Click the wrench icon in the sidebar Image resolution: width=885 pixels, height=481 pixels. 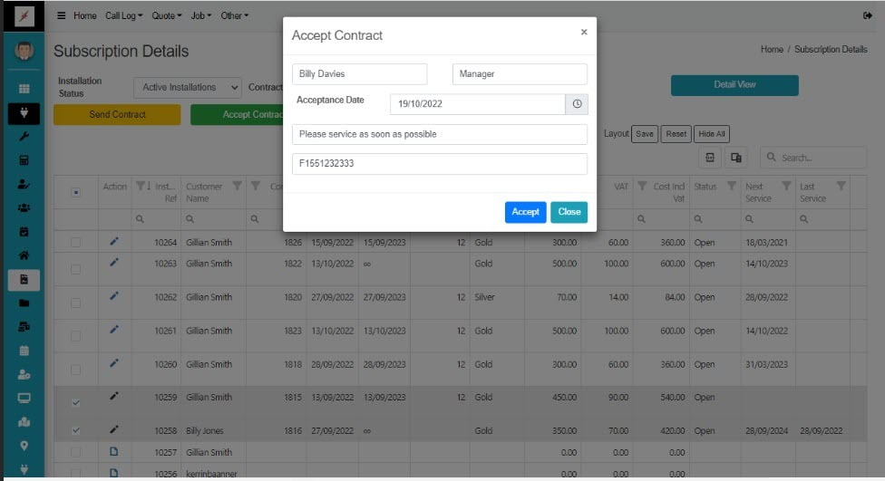point(24,136)
